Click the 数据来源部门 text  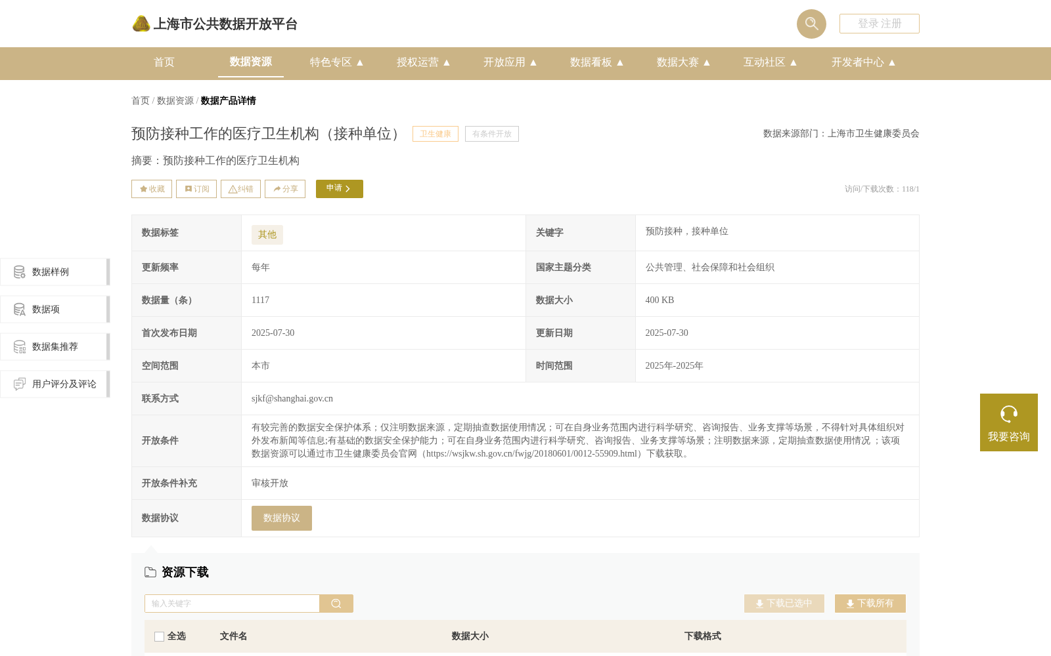(841, 134)
